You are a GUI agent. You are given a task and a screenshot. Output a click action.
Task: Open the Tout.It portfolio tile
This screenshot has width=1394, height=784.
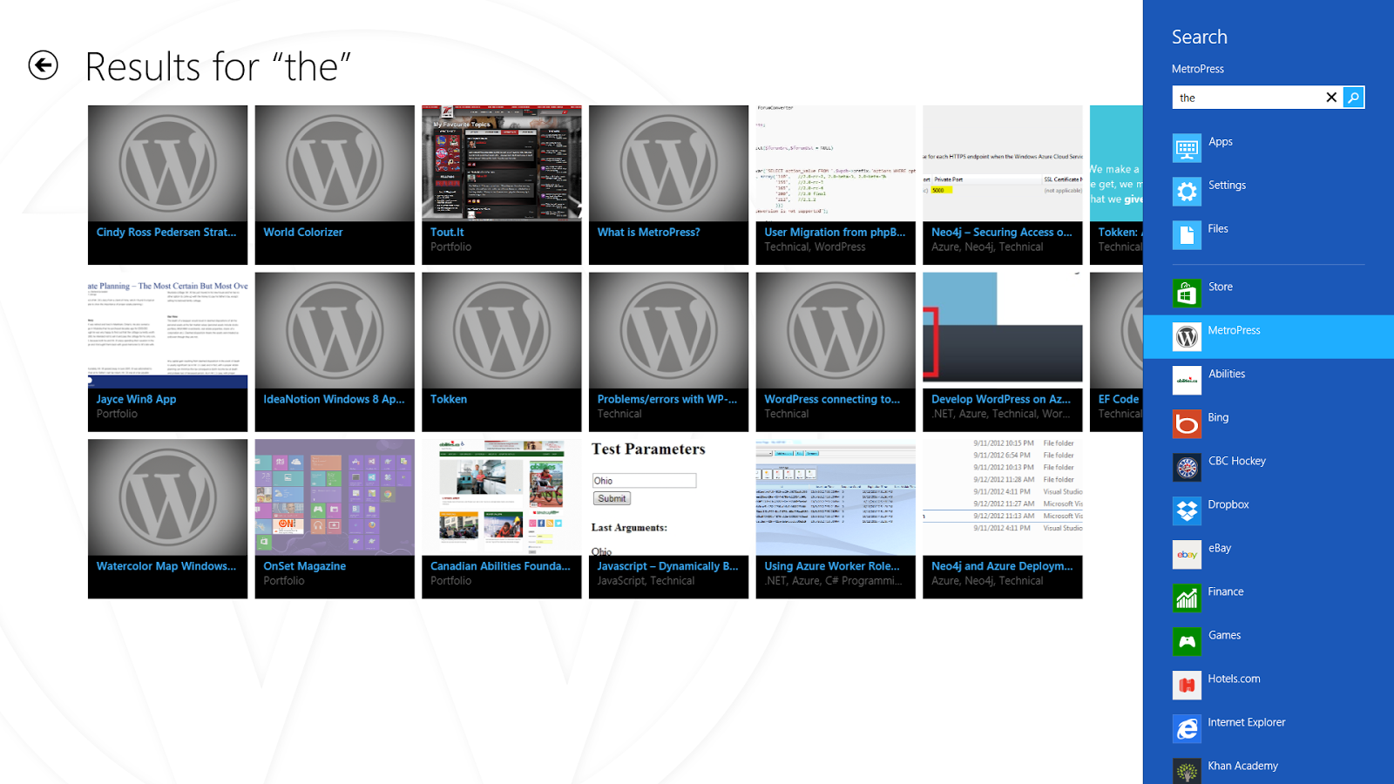coord(501,185)
